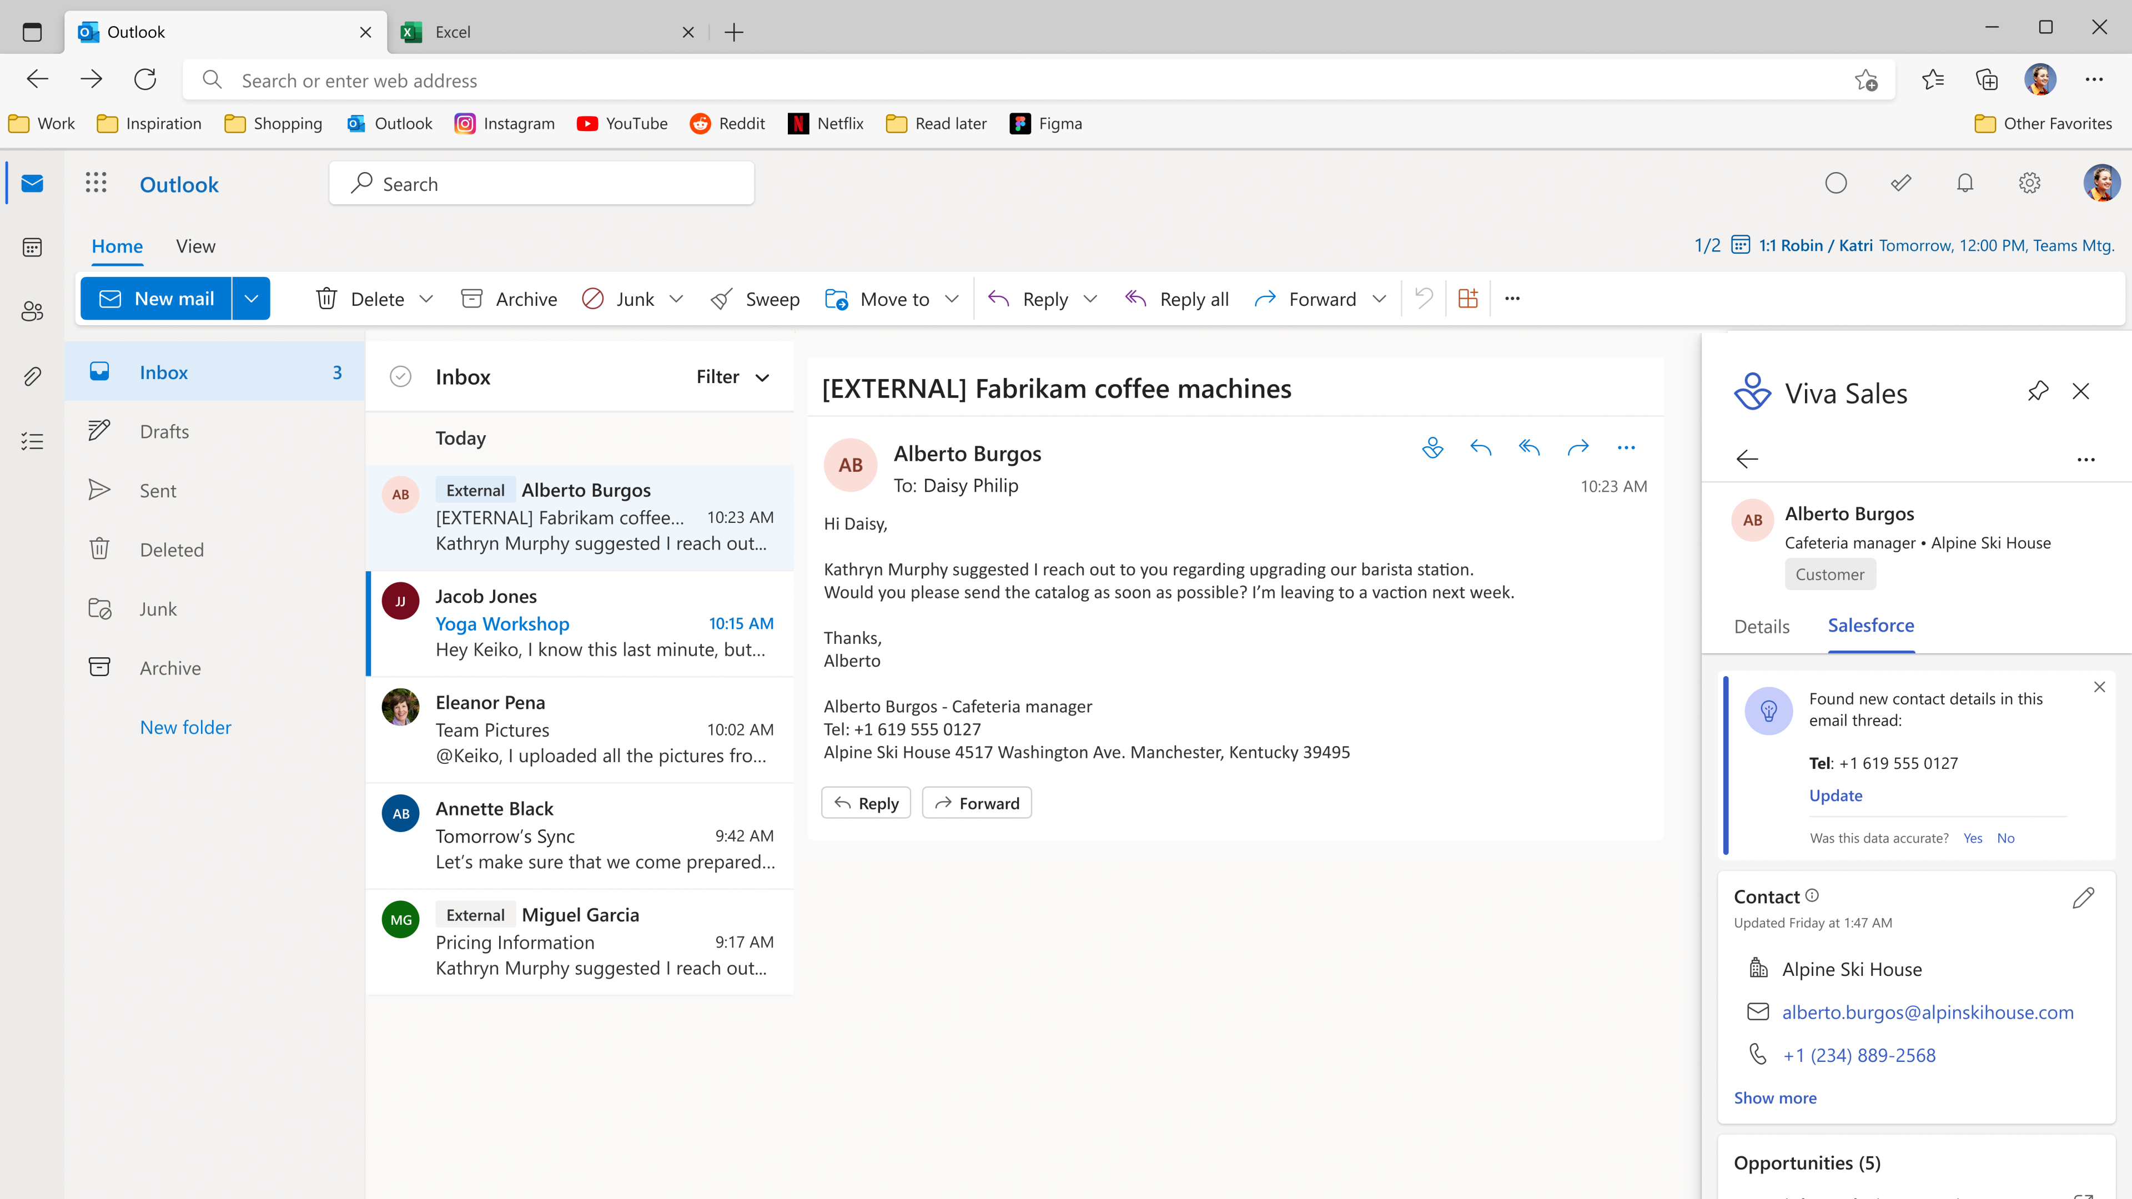Click Contact info circle icon

1812,895
